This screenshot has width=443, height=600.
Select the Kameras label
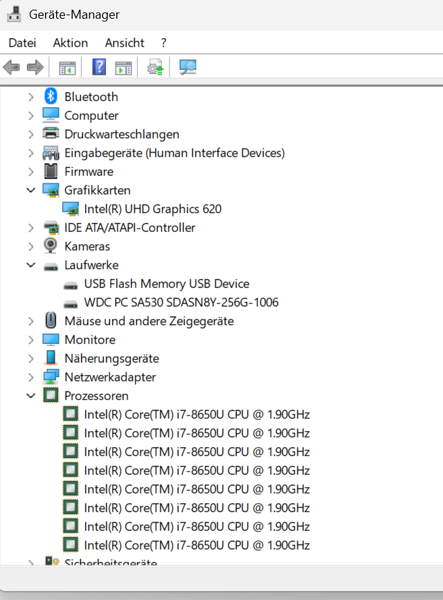point(87,246)
